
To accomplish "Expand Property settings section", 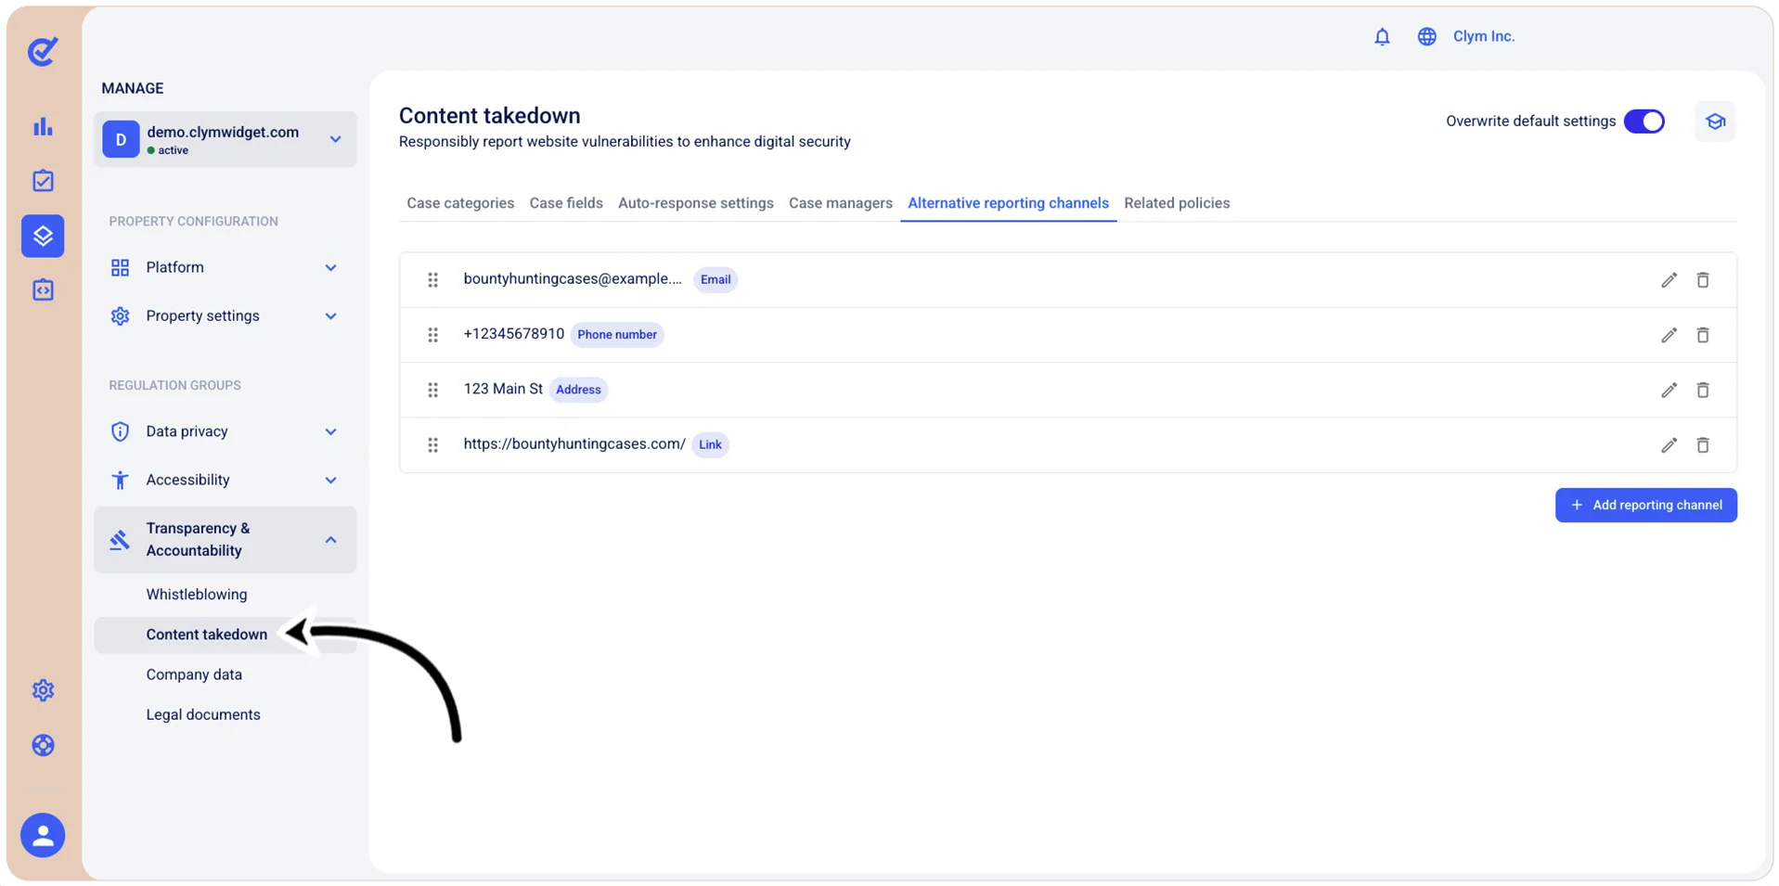I will [x=225, y=316].
